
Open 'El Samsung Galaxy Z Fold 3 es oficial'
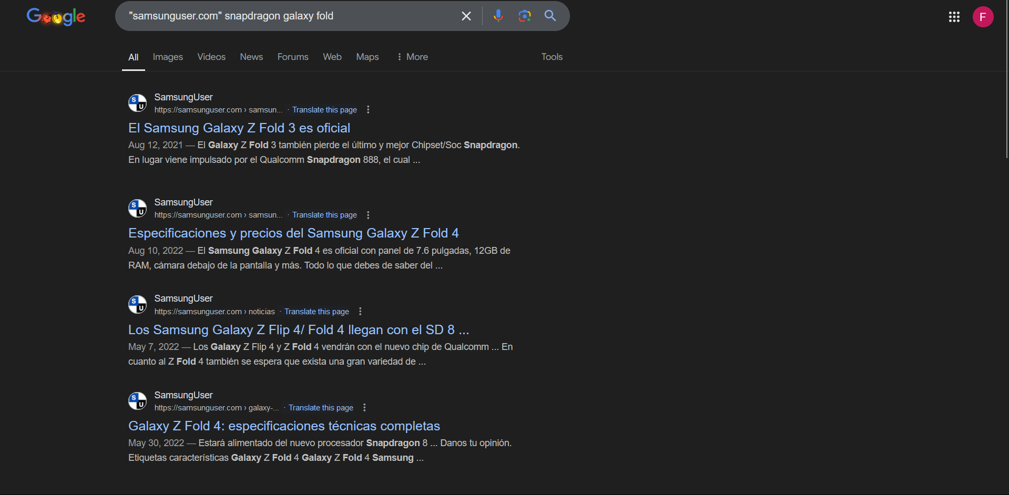pyautogui.click(x=239, y=128)
